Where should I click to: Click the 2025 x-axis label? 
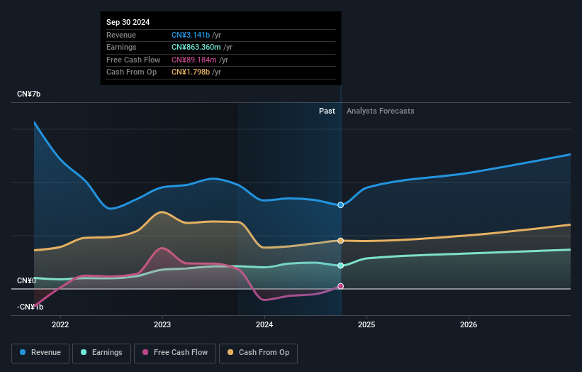click(x=366, y=324)
